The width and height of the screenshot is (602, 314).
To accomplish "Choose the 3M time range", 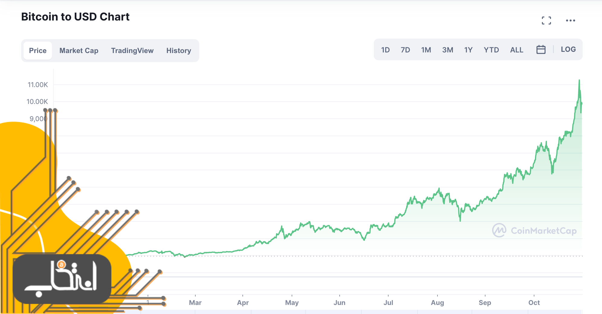I will click(x=447, y=50).
